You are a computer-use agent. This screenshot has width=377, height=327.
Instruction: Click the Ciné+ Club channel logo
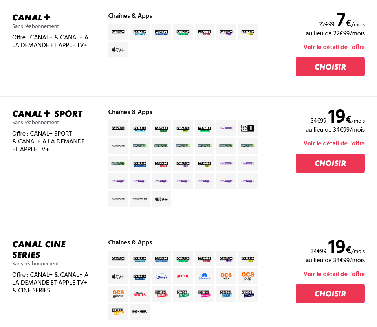coord(226,294)
